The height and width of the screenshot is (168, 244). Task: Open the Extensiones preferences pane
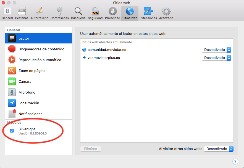[148, 13]
